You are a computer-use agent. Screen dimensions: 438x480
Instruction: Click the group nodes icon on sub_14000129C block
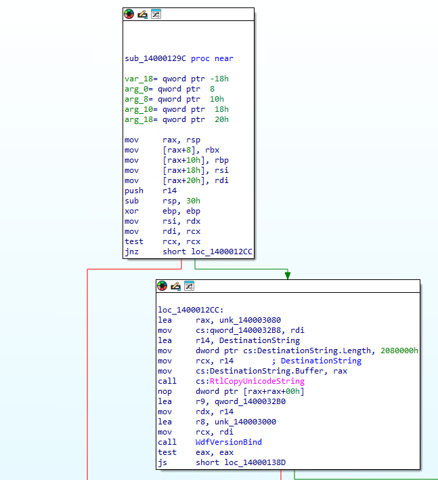[156, 14]
